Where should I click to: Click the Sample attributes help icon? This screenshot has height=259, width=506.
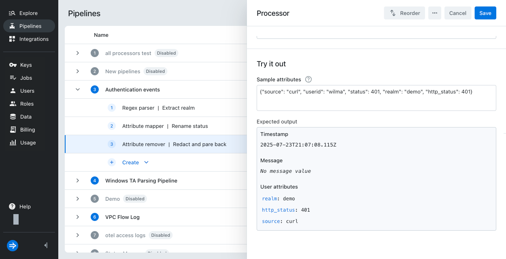click(308, 79)
